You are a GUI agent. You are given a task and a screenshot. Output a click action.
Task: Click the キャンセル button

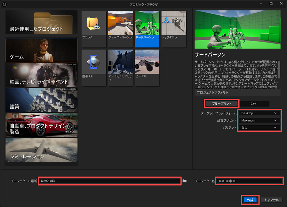(271, 200)
